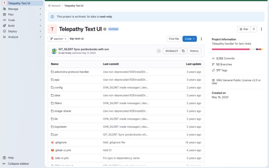Open the blue Code dropdown button
Screen dimensions: 269x168
pos(190,39)
